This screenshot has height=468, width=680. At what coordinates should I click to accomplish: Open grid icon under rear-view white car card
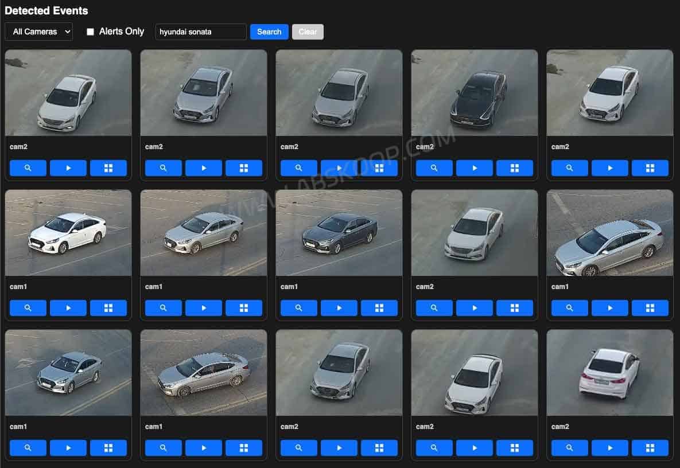(x=650, y=447)
